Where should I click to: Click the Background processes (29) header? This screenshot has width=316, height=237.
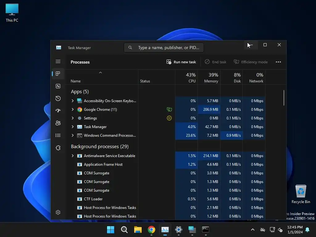100,147
